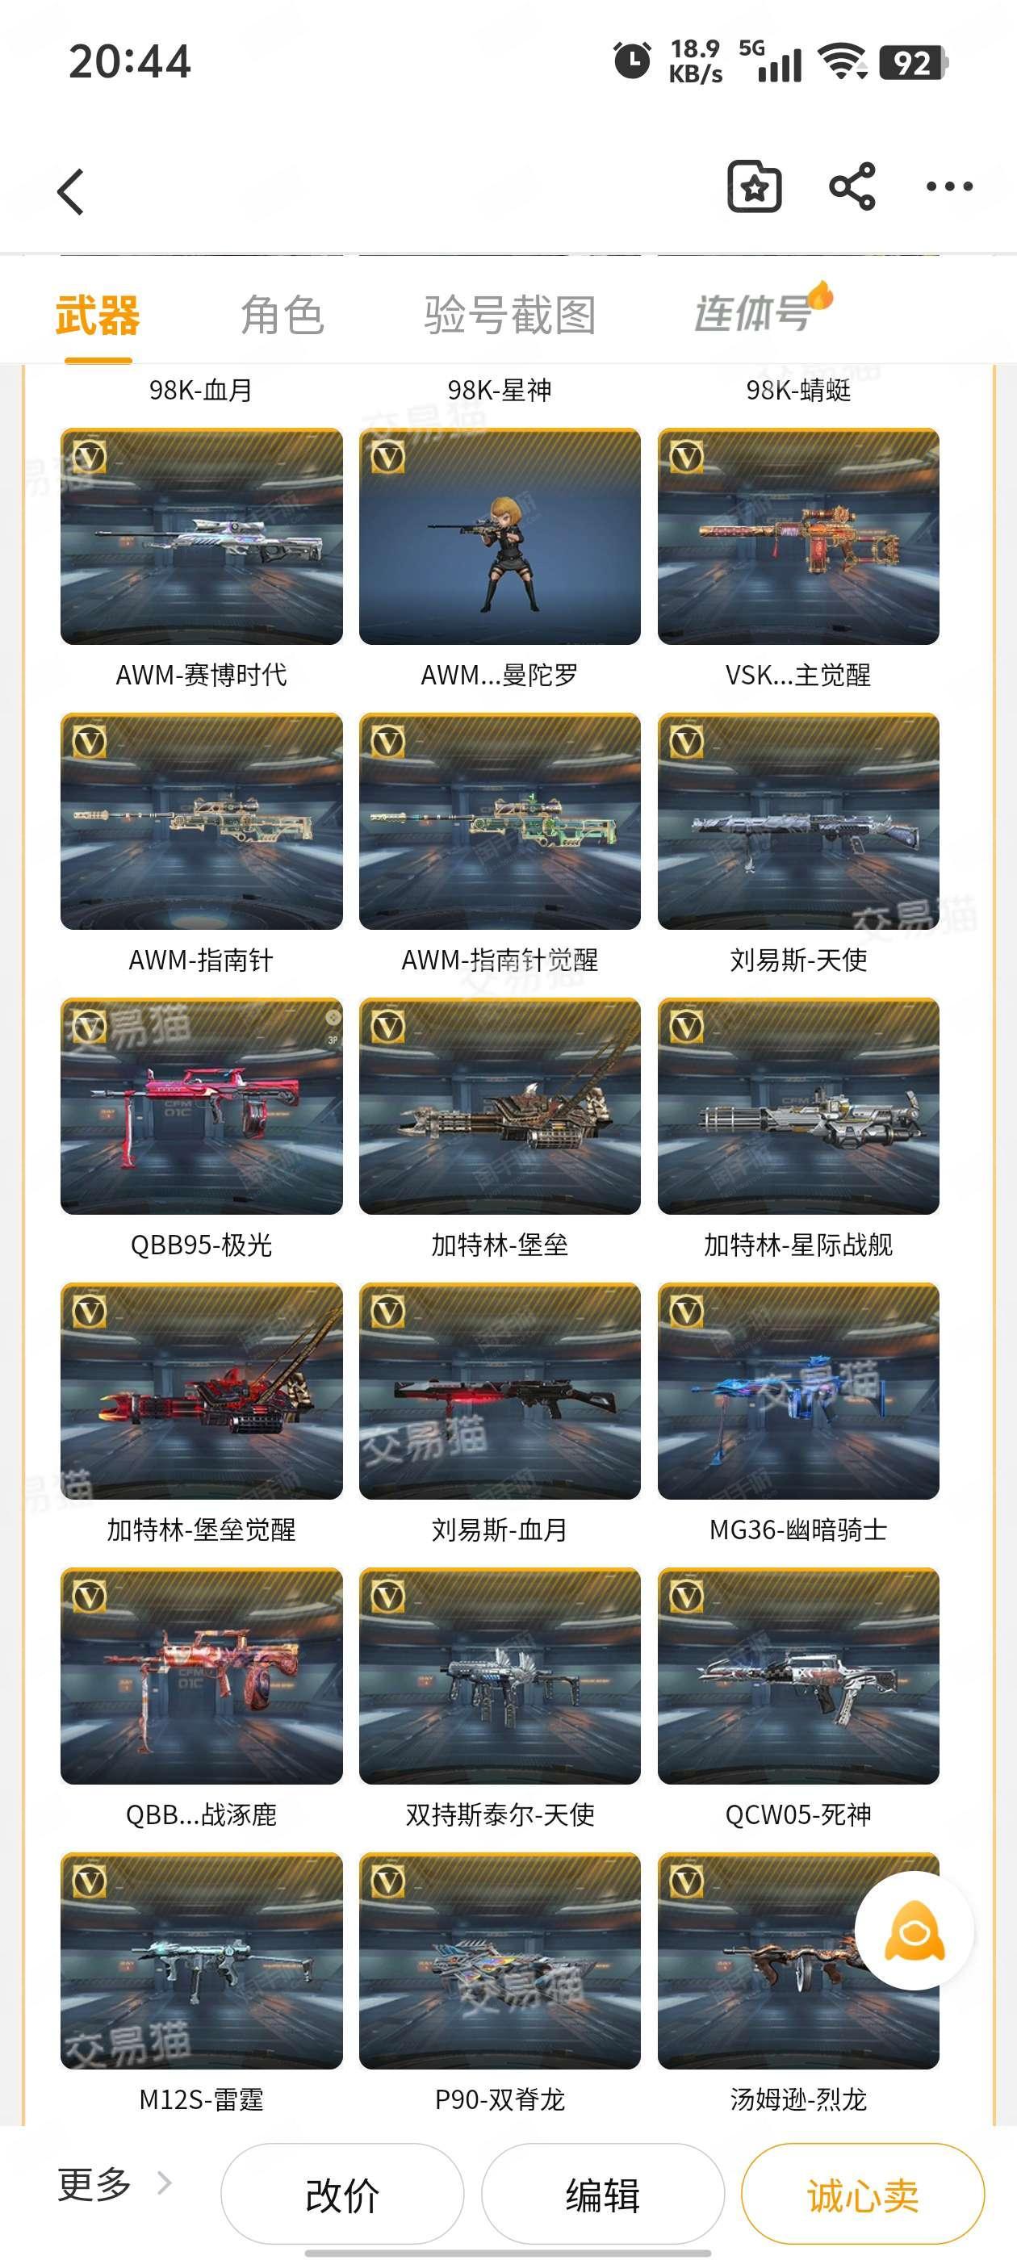View the MG36-幽暗骑士 weapon image

pos(798,1391)
